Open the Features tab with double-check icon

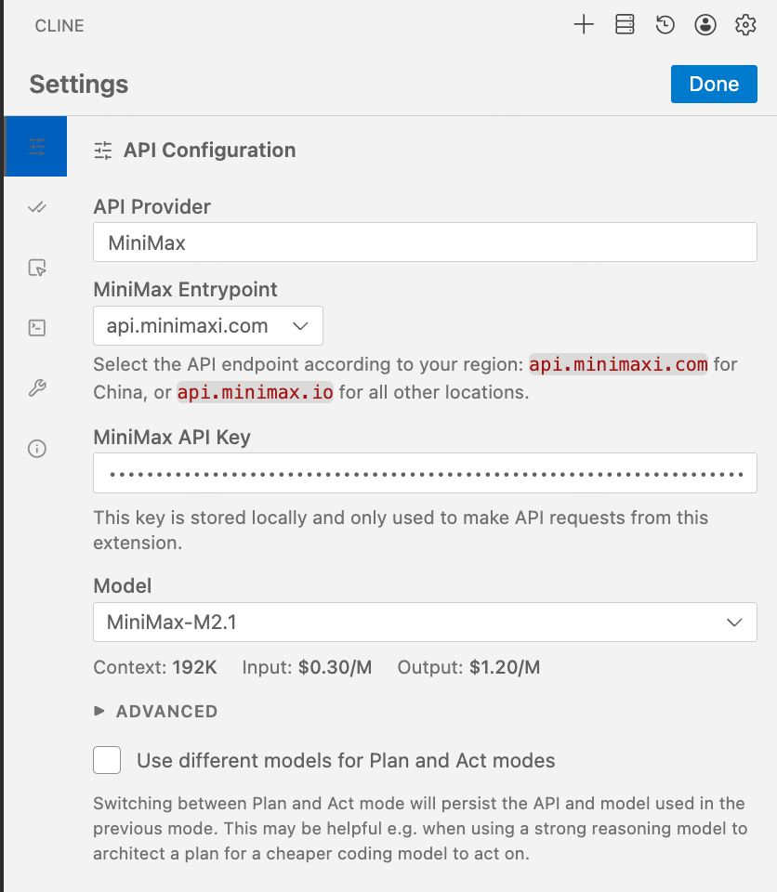(37, 207)
